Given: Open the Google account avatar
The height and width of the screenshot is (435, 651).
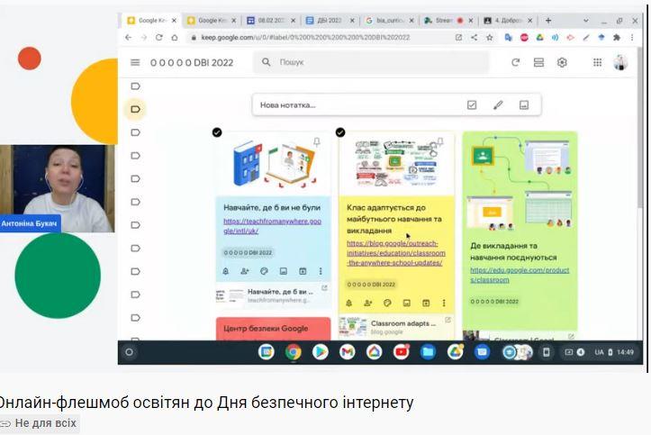Looking at the screenshot, I should click(x=620, y=62).
